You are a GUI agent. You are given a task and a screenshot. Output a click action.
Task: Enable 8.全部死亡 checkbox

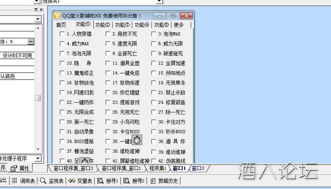coord(108,53)
